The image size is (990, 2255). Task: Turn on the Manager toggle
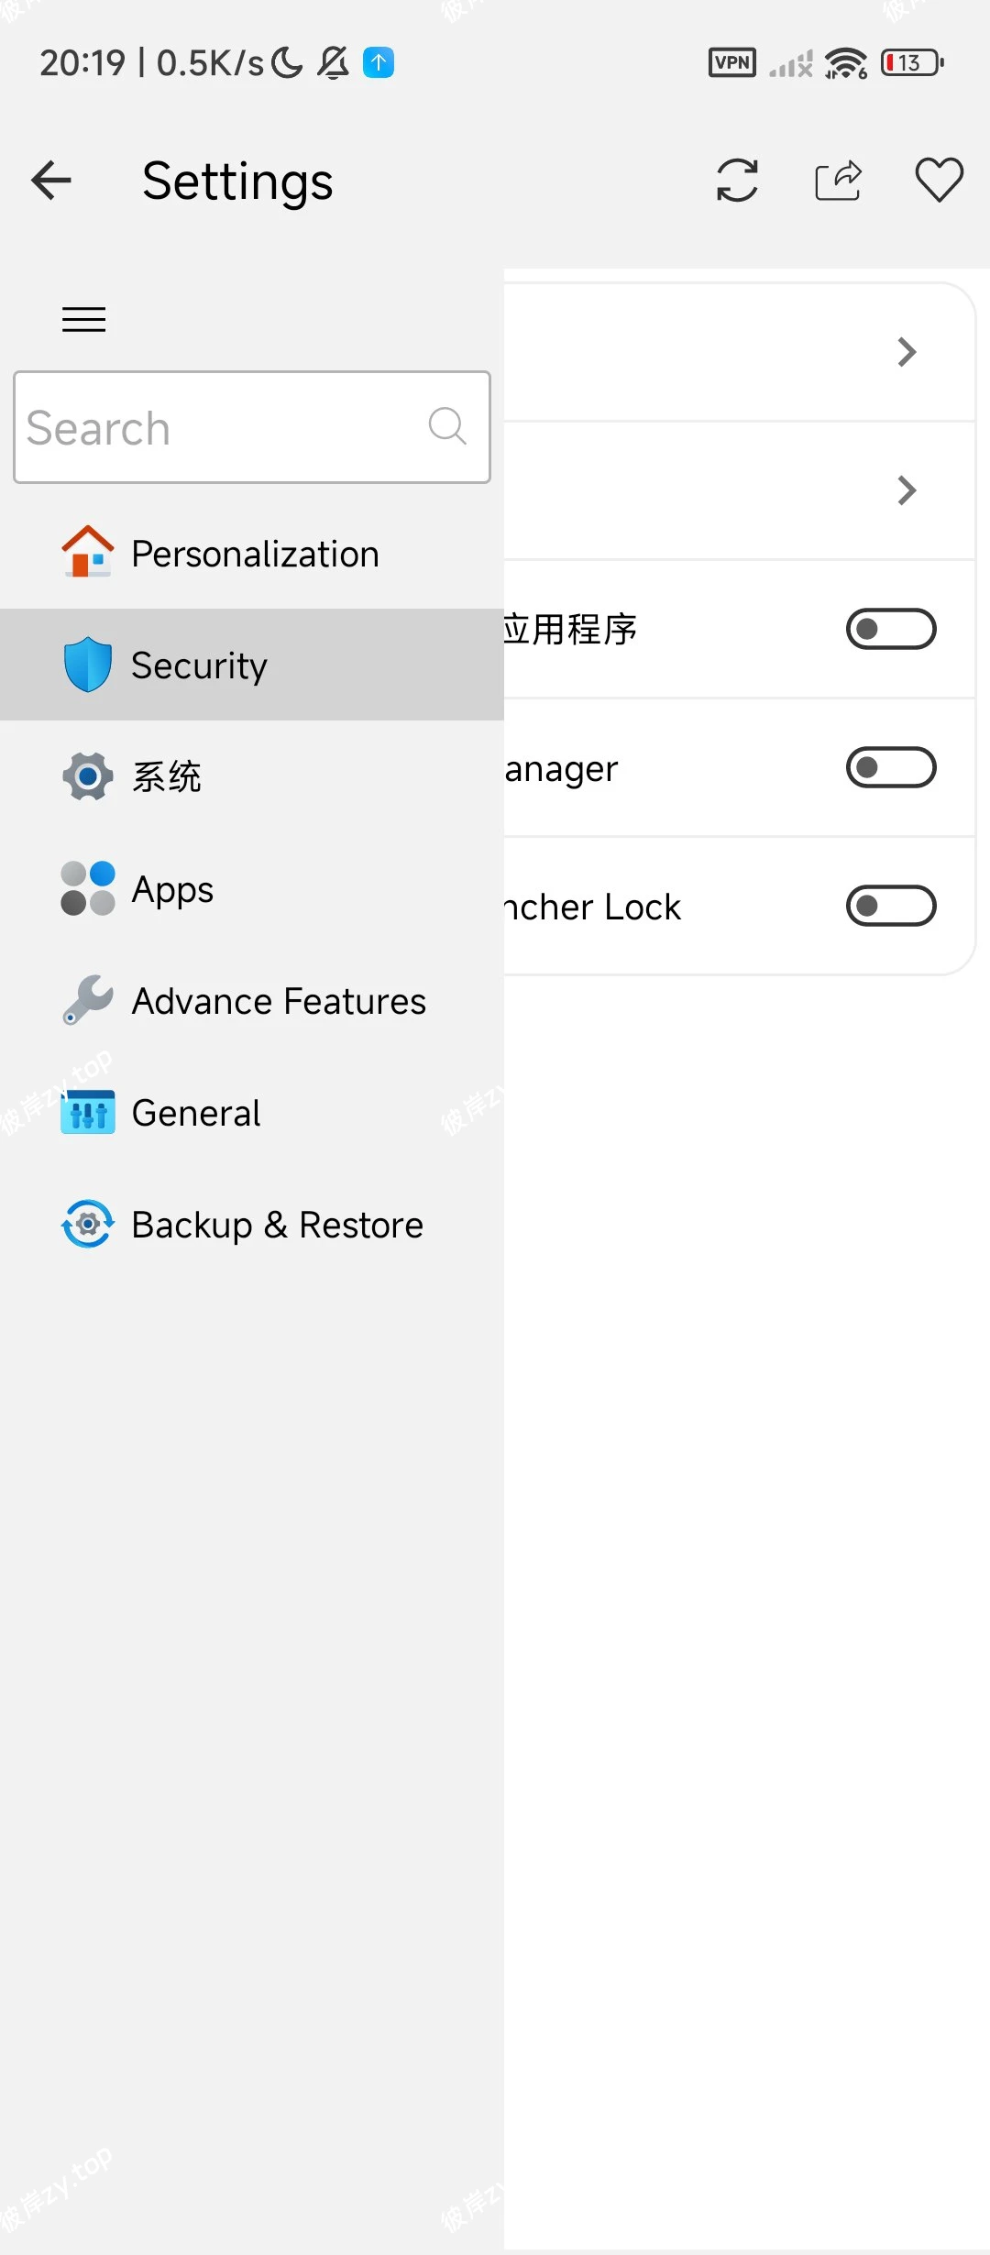point(890,767)
